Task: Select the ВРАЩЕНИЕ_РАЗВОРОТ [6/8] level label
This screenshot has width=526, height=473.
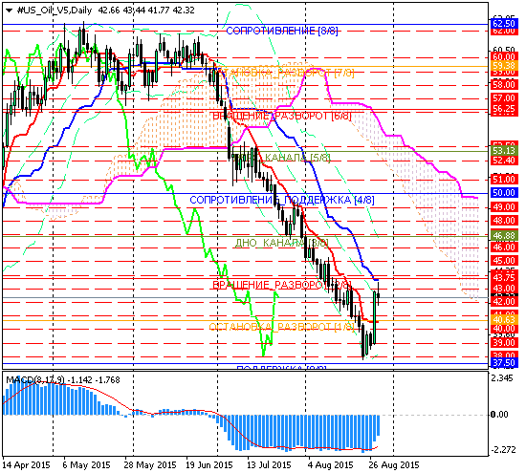Action: tap(282, 117)
